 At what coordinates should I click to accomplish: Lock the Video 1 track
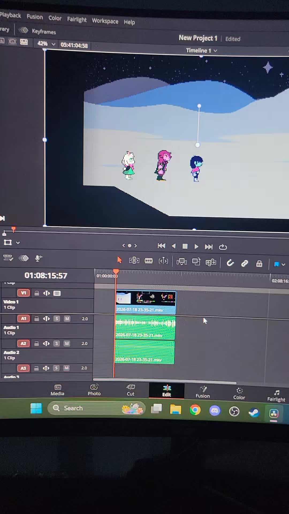click(x=37, y=293)
